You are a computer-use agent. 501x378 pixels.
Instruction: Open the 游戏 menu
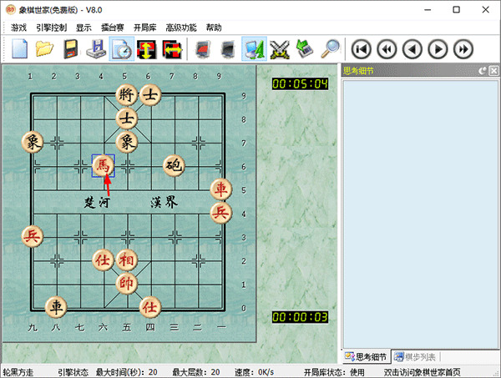tap(18, 28)
